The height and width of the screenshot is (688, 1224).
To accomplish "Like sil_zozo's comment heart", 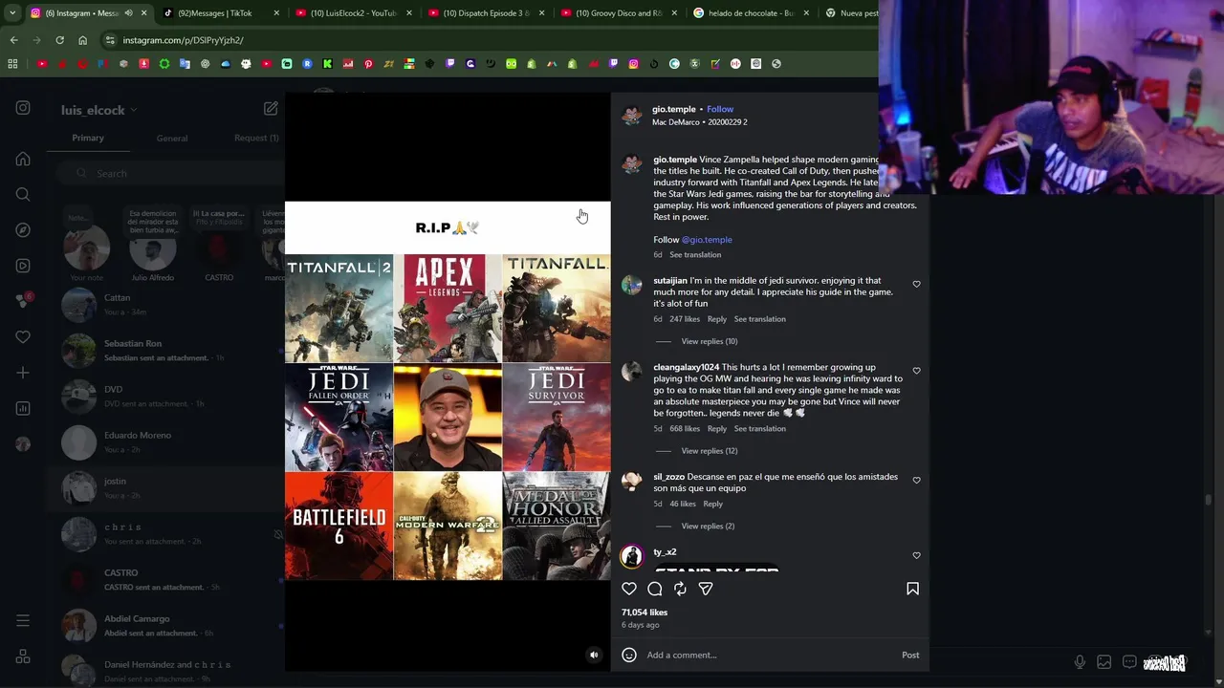I will 916,481.
